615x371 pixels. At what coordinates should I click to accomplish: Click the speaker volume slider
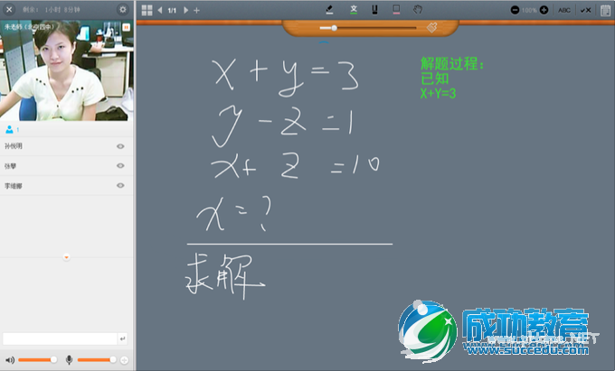[x=36, y=359]
